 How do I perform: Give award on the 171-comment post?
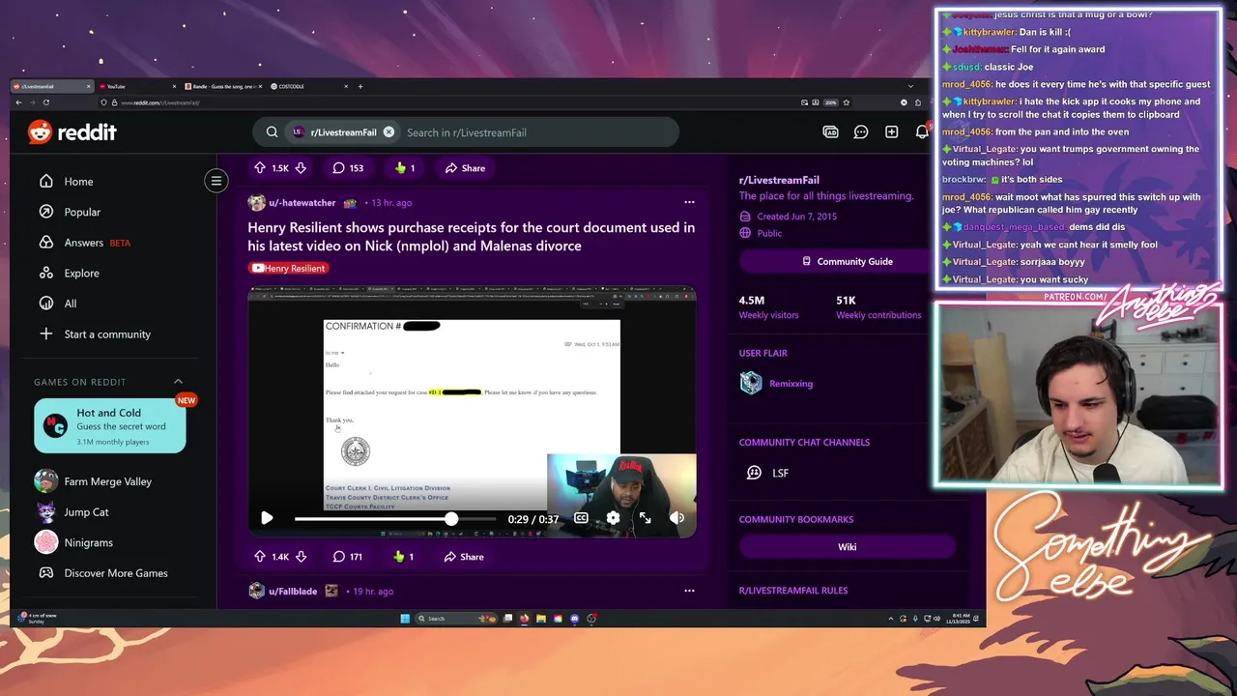coord(404,557)
